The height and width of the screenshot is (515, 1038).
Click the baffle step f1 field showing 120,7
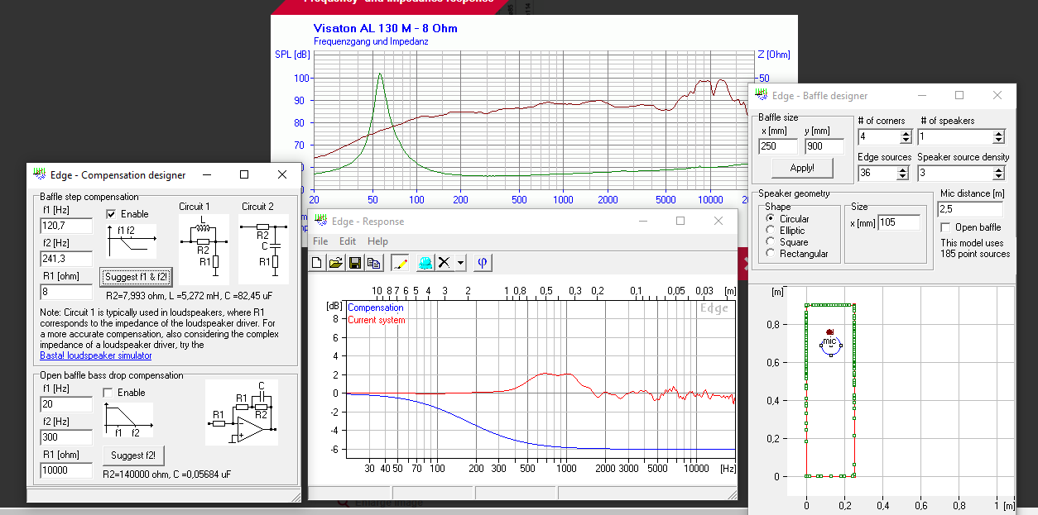point(66,226)
